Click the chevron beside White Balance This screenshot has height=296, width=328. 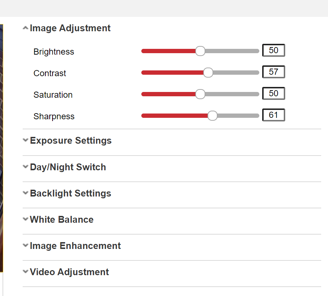(25, 219)
